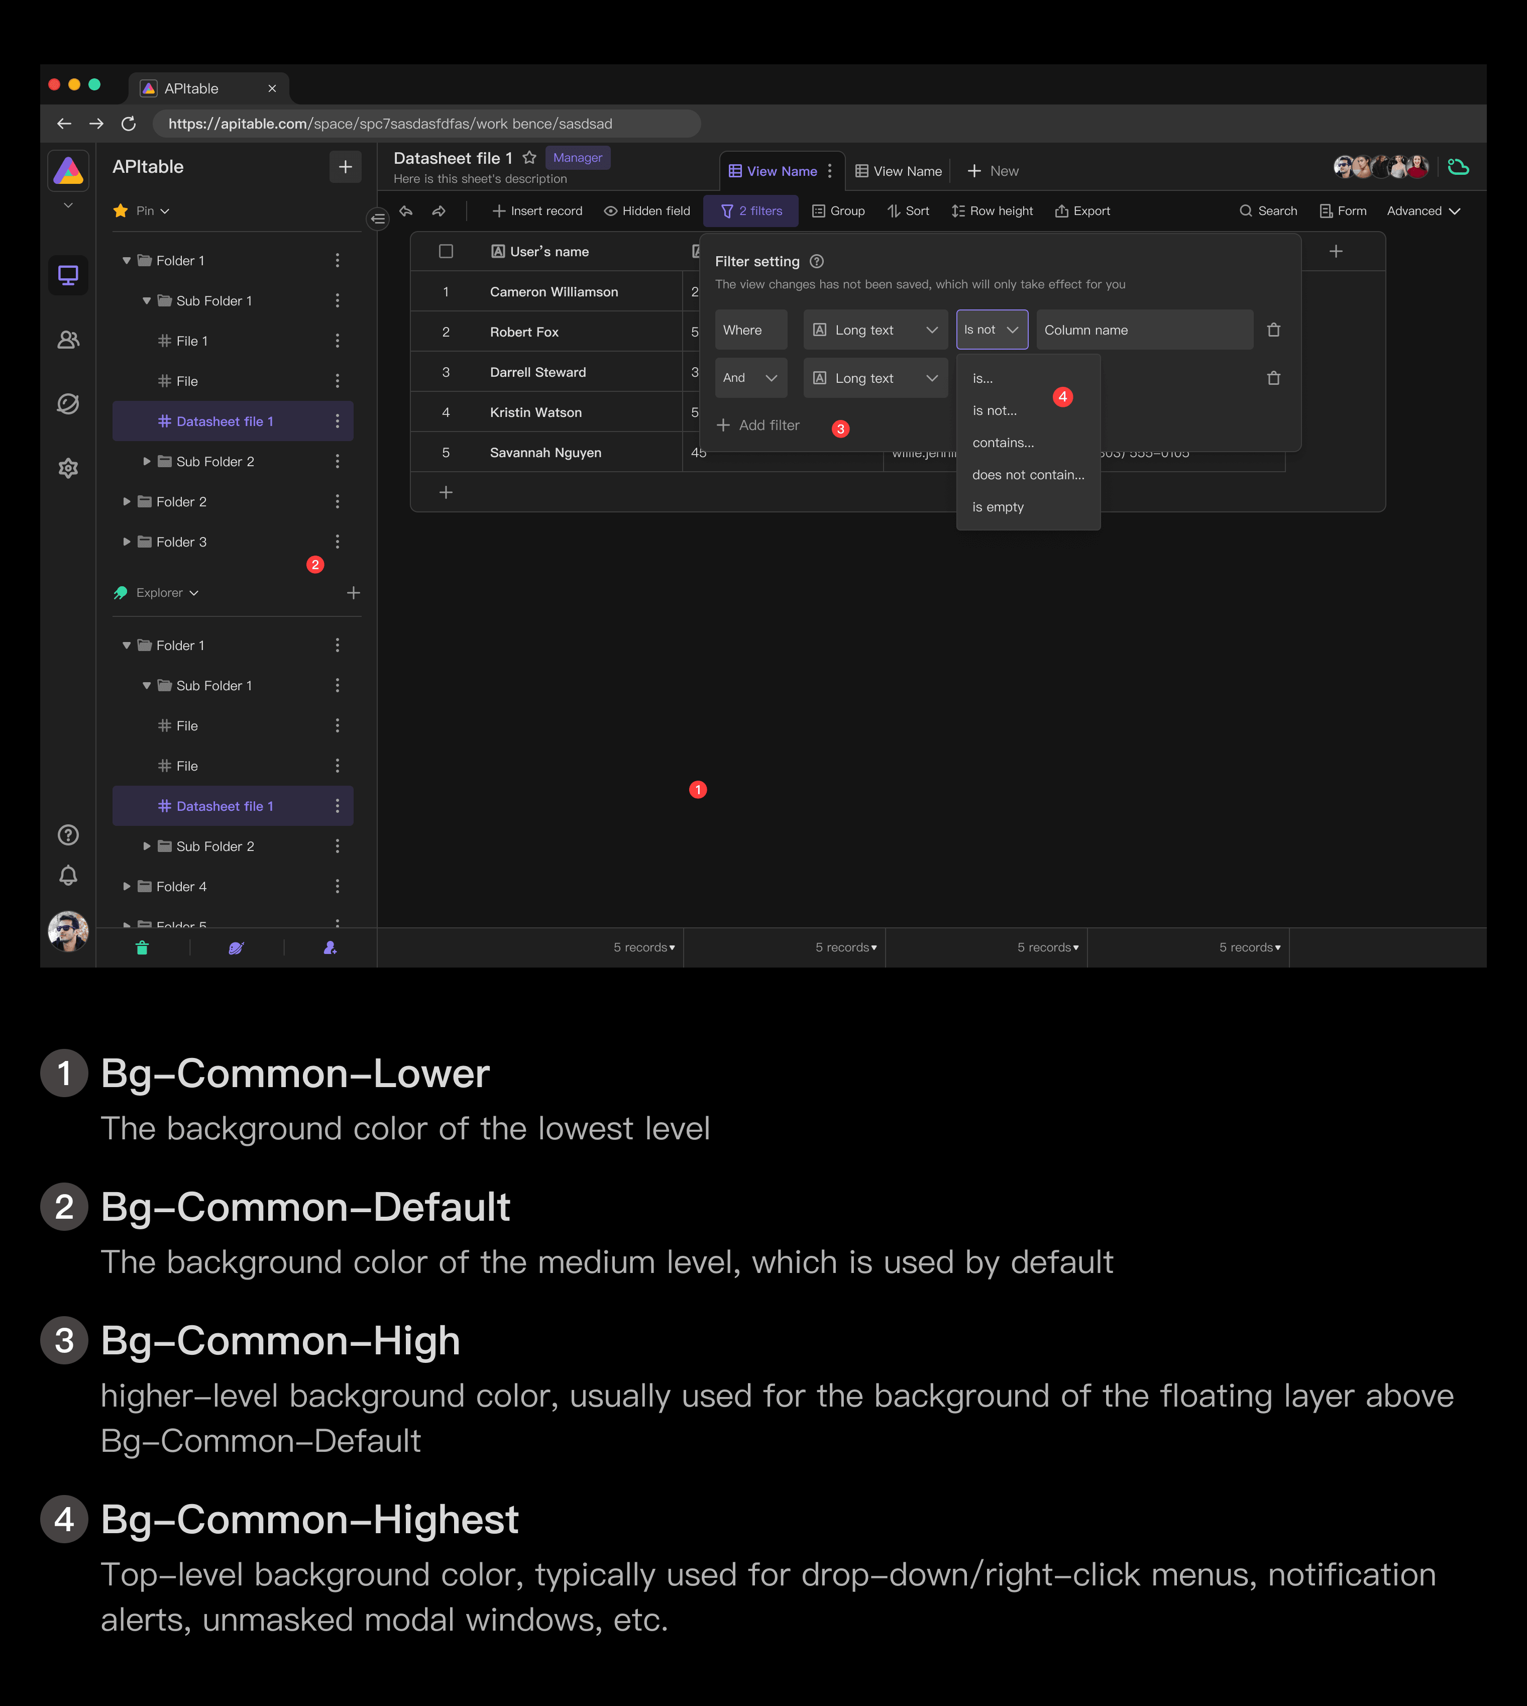Click the invite member icon at bottom

(331, 947)
